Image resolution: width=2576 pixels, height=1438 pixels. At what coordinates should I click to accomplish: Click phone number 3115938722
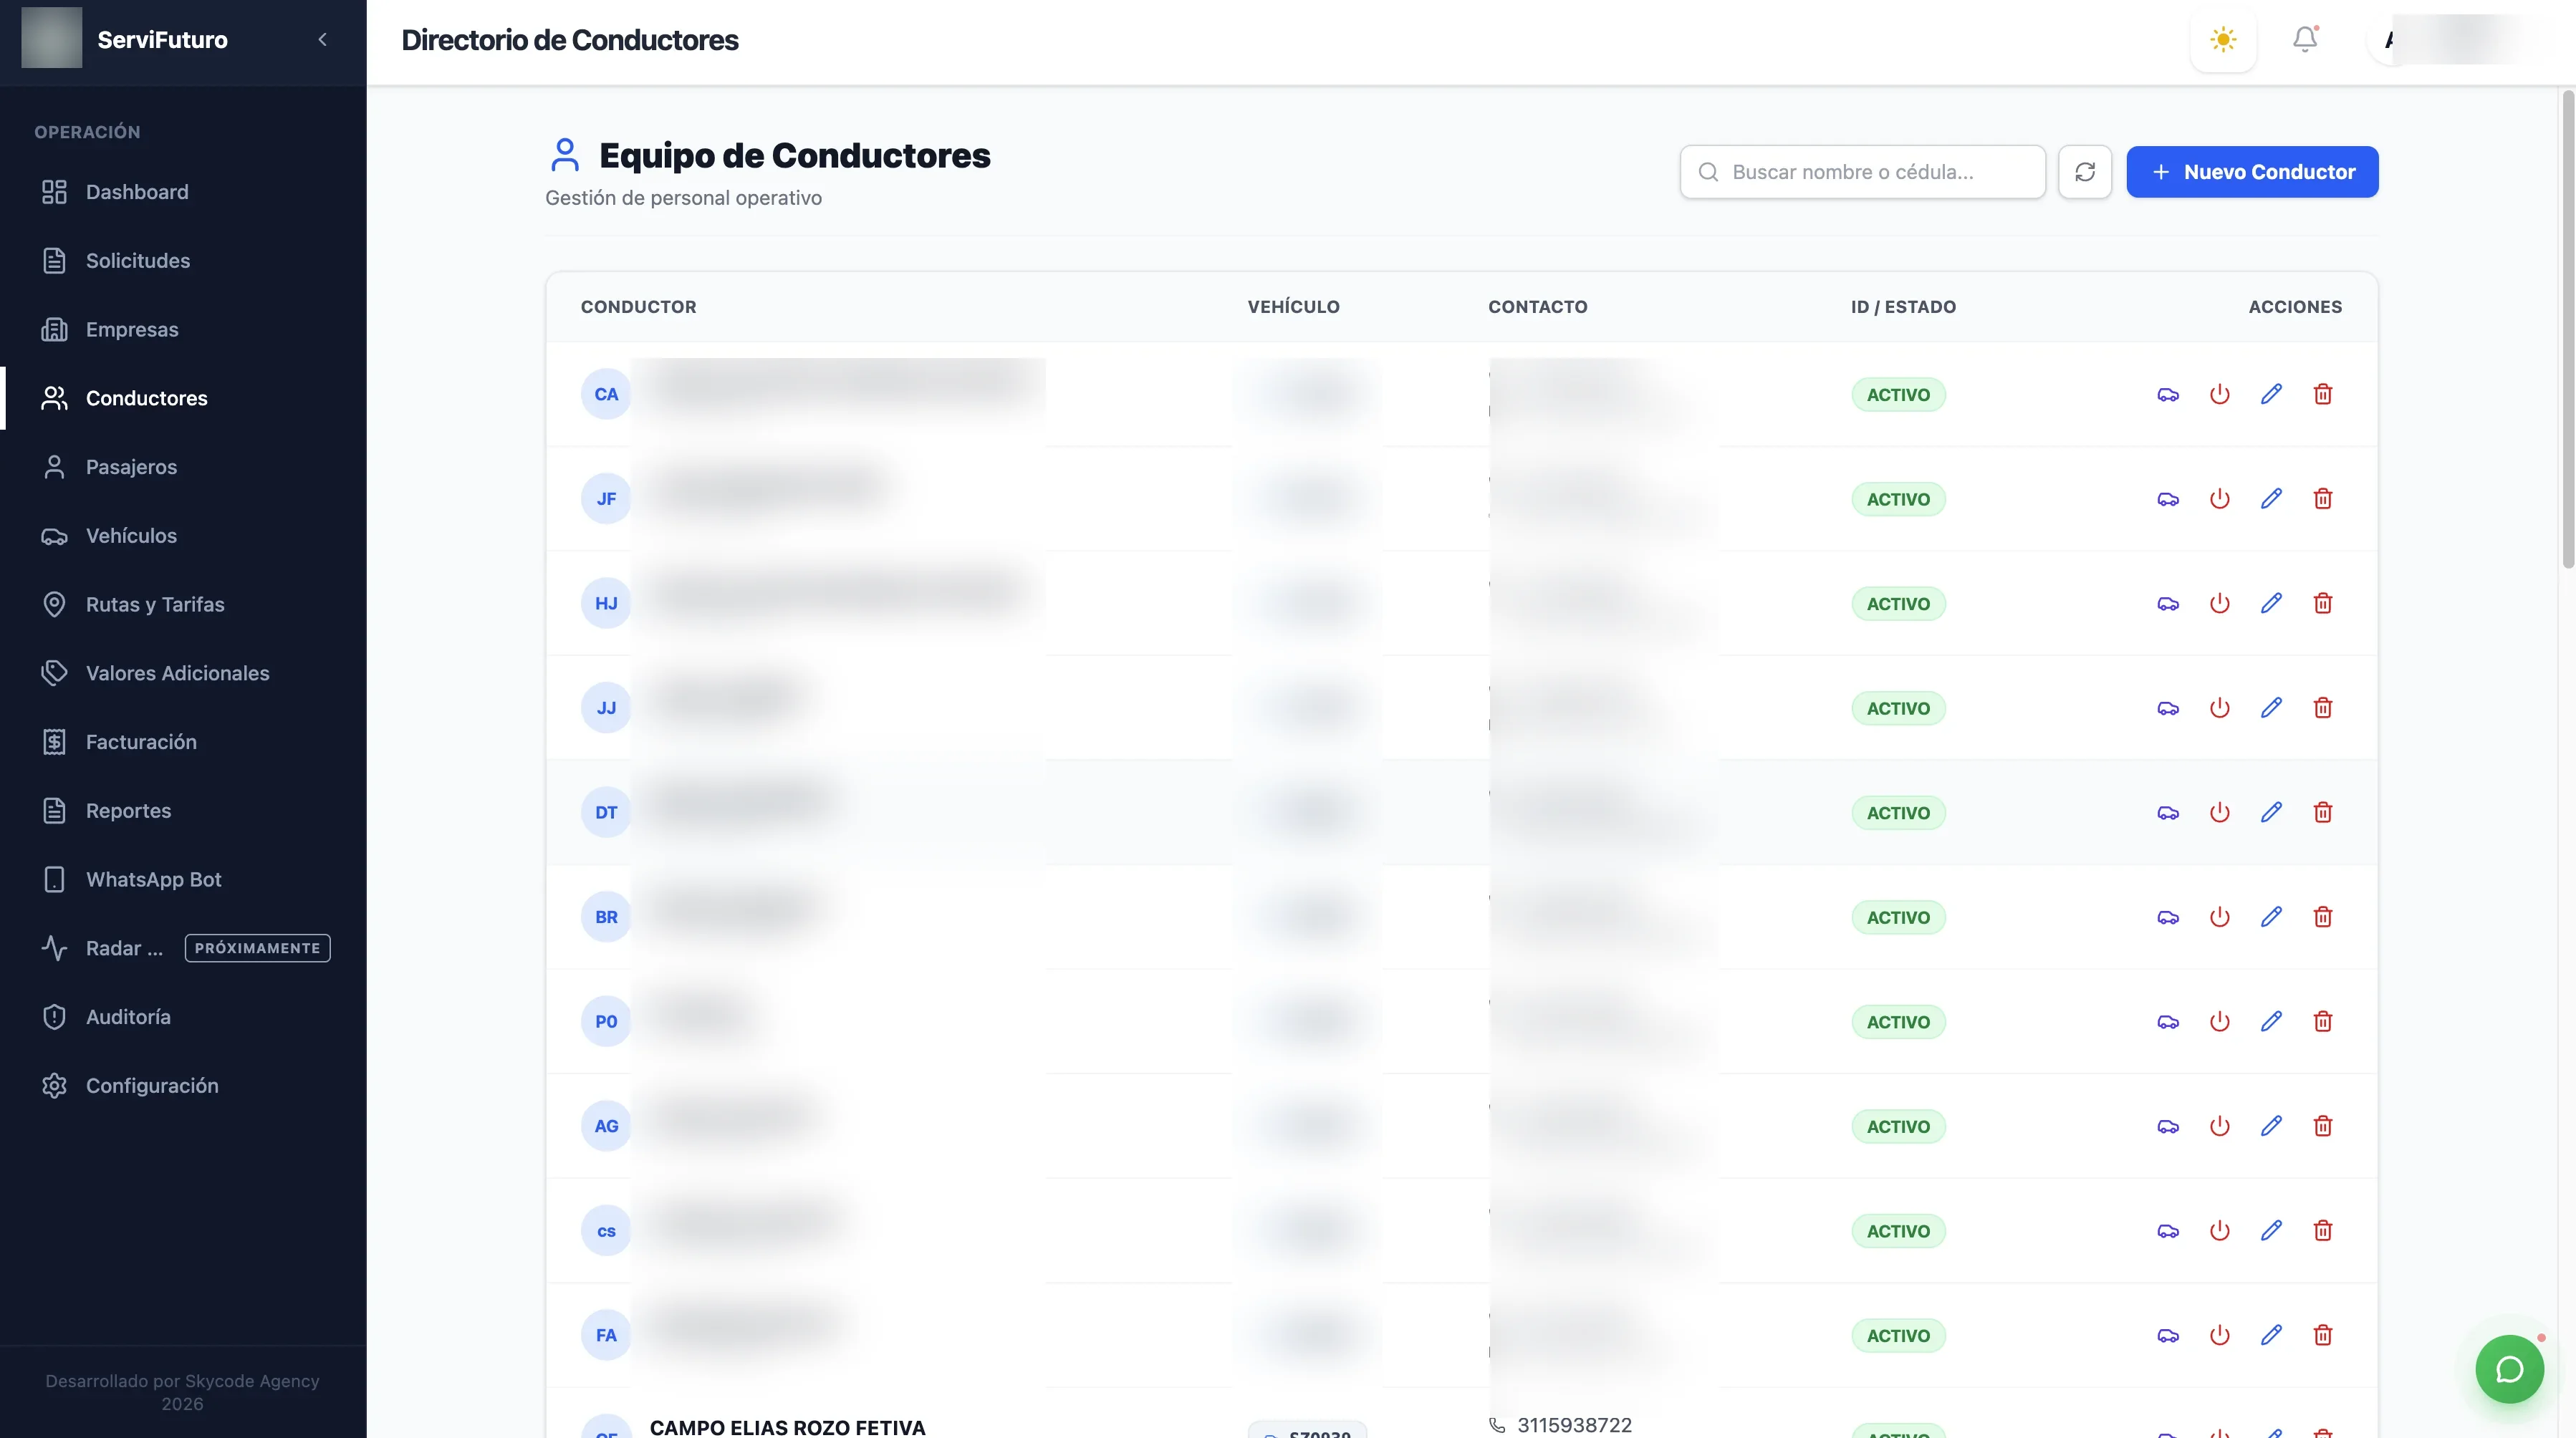1574,1425
